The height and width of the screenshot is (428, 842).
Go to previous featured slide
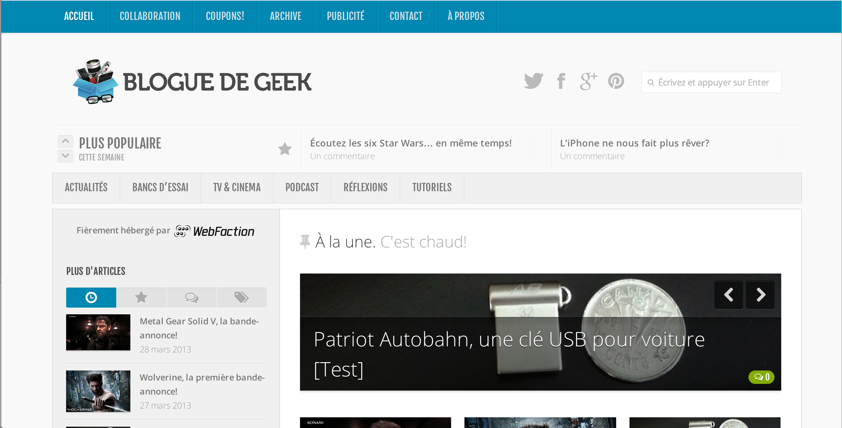(729, 295)
